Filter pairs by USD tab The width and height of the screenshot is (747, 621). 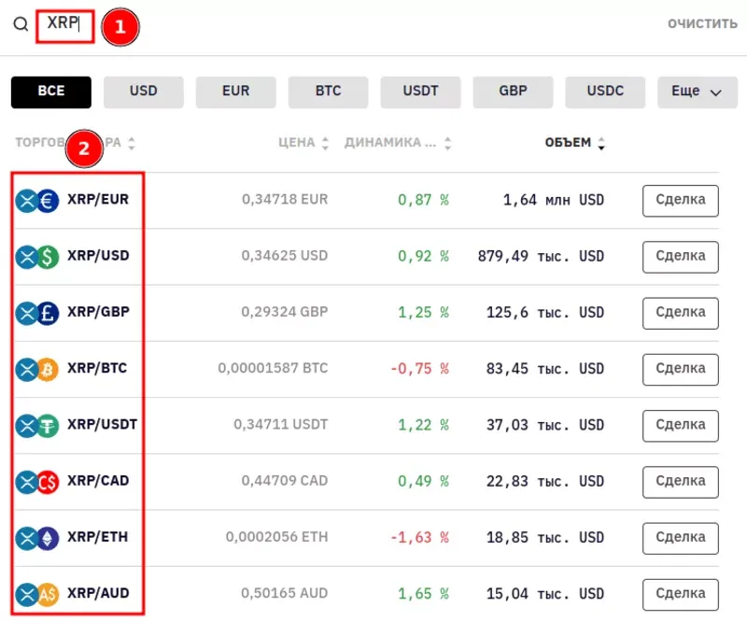pyautogui.click(x=144, y=92)
